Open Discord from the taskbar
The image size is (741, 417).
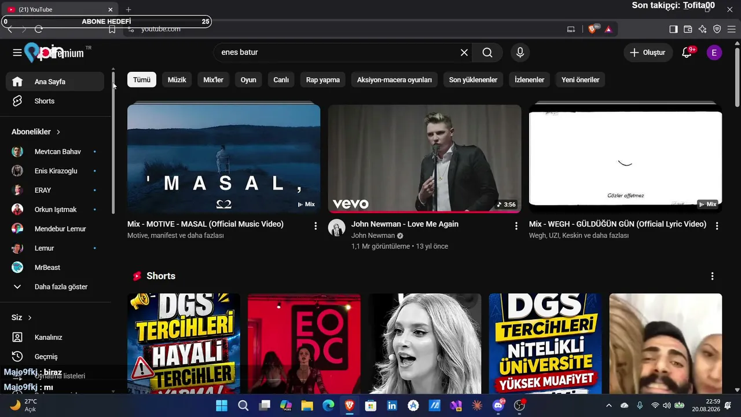pyautogui.click(x=498, y=405)
